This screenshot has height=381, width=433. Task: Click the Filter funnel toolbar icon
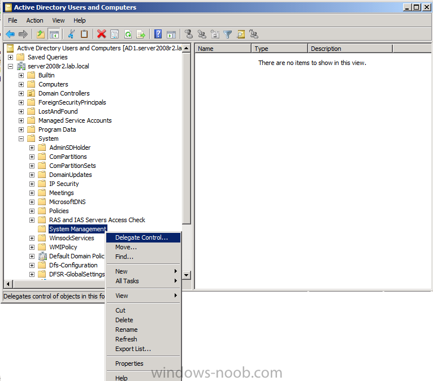pyautogui.click(x=228, y=34)
